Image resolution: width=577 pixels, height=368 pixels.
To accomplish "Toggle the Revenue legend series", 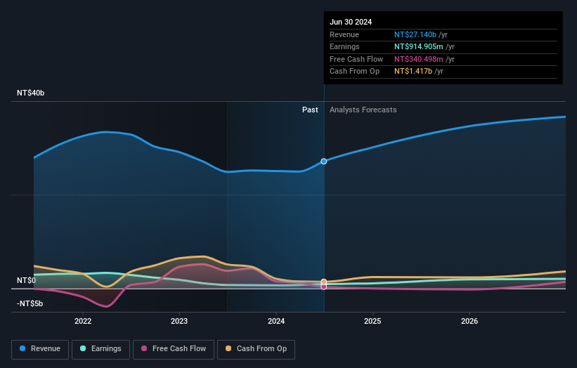I will [x=40, y=349].
